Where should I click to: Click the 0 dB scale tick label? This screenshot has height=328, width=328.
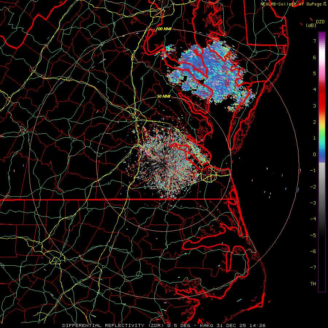point(315,155)
